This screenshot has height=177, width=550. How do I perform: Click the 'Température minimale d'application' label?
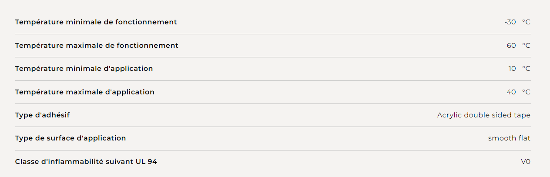pyautogui.click(x=84, y=69)
